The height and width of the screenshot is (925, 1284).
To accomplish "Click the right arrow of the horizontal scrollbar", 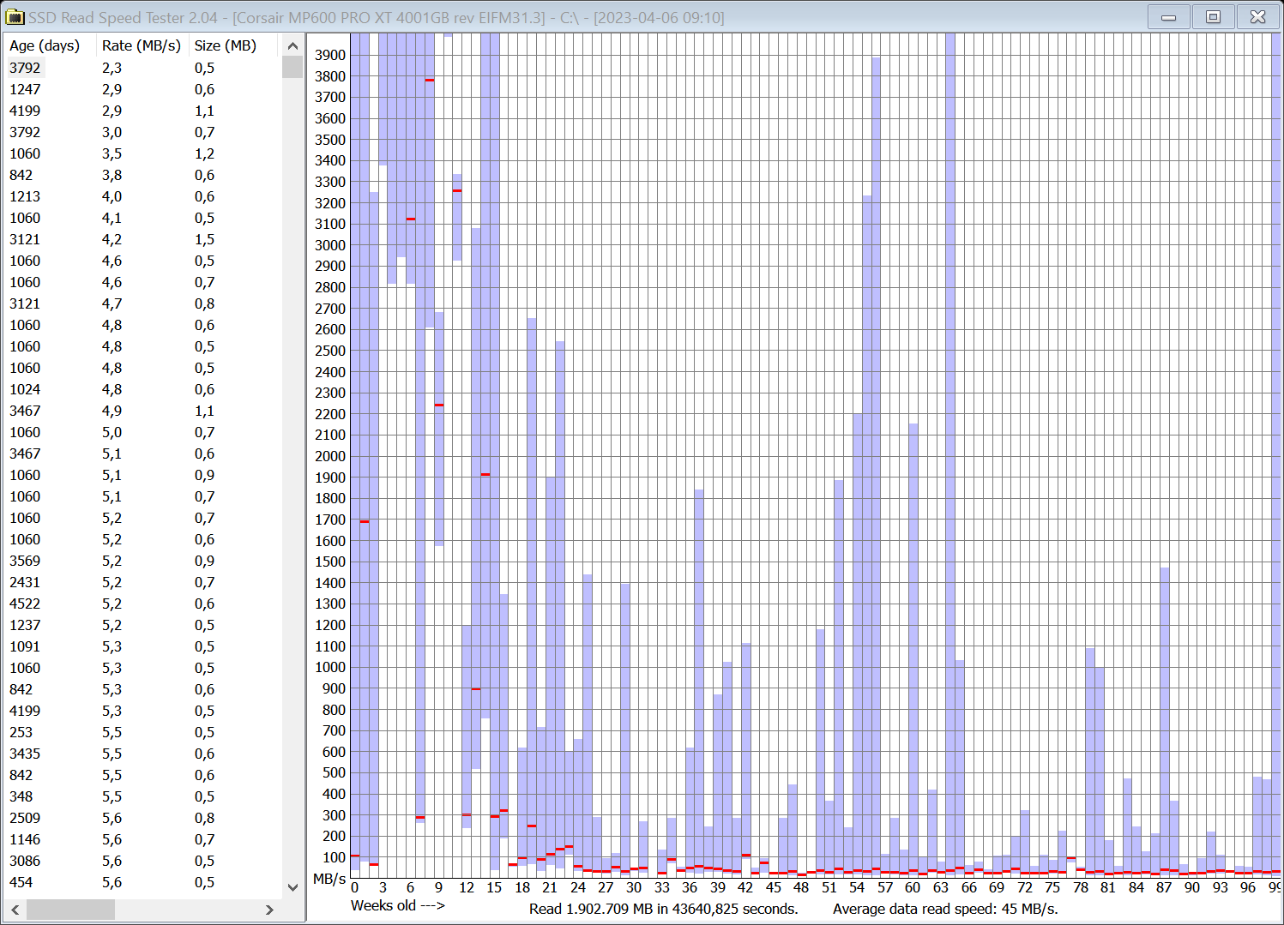I will 271,910.
